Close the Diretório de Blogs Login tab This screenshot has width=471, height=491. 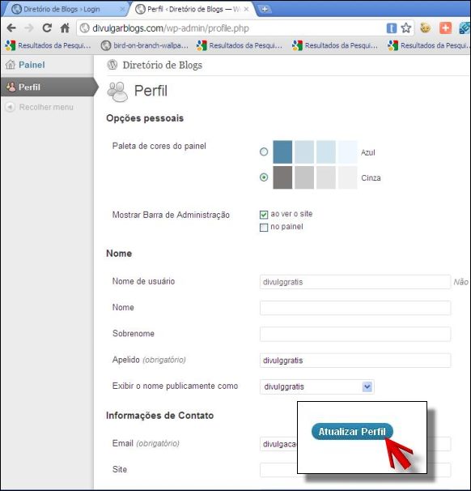tap(122, 10)
